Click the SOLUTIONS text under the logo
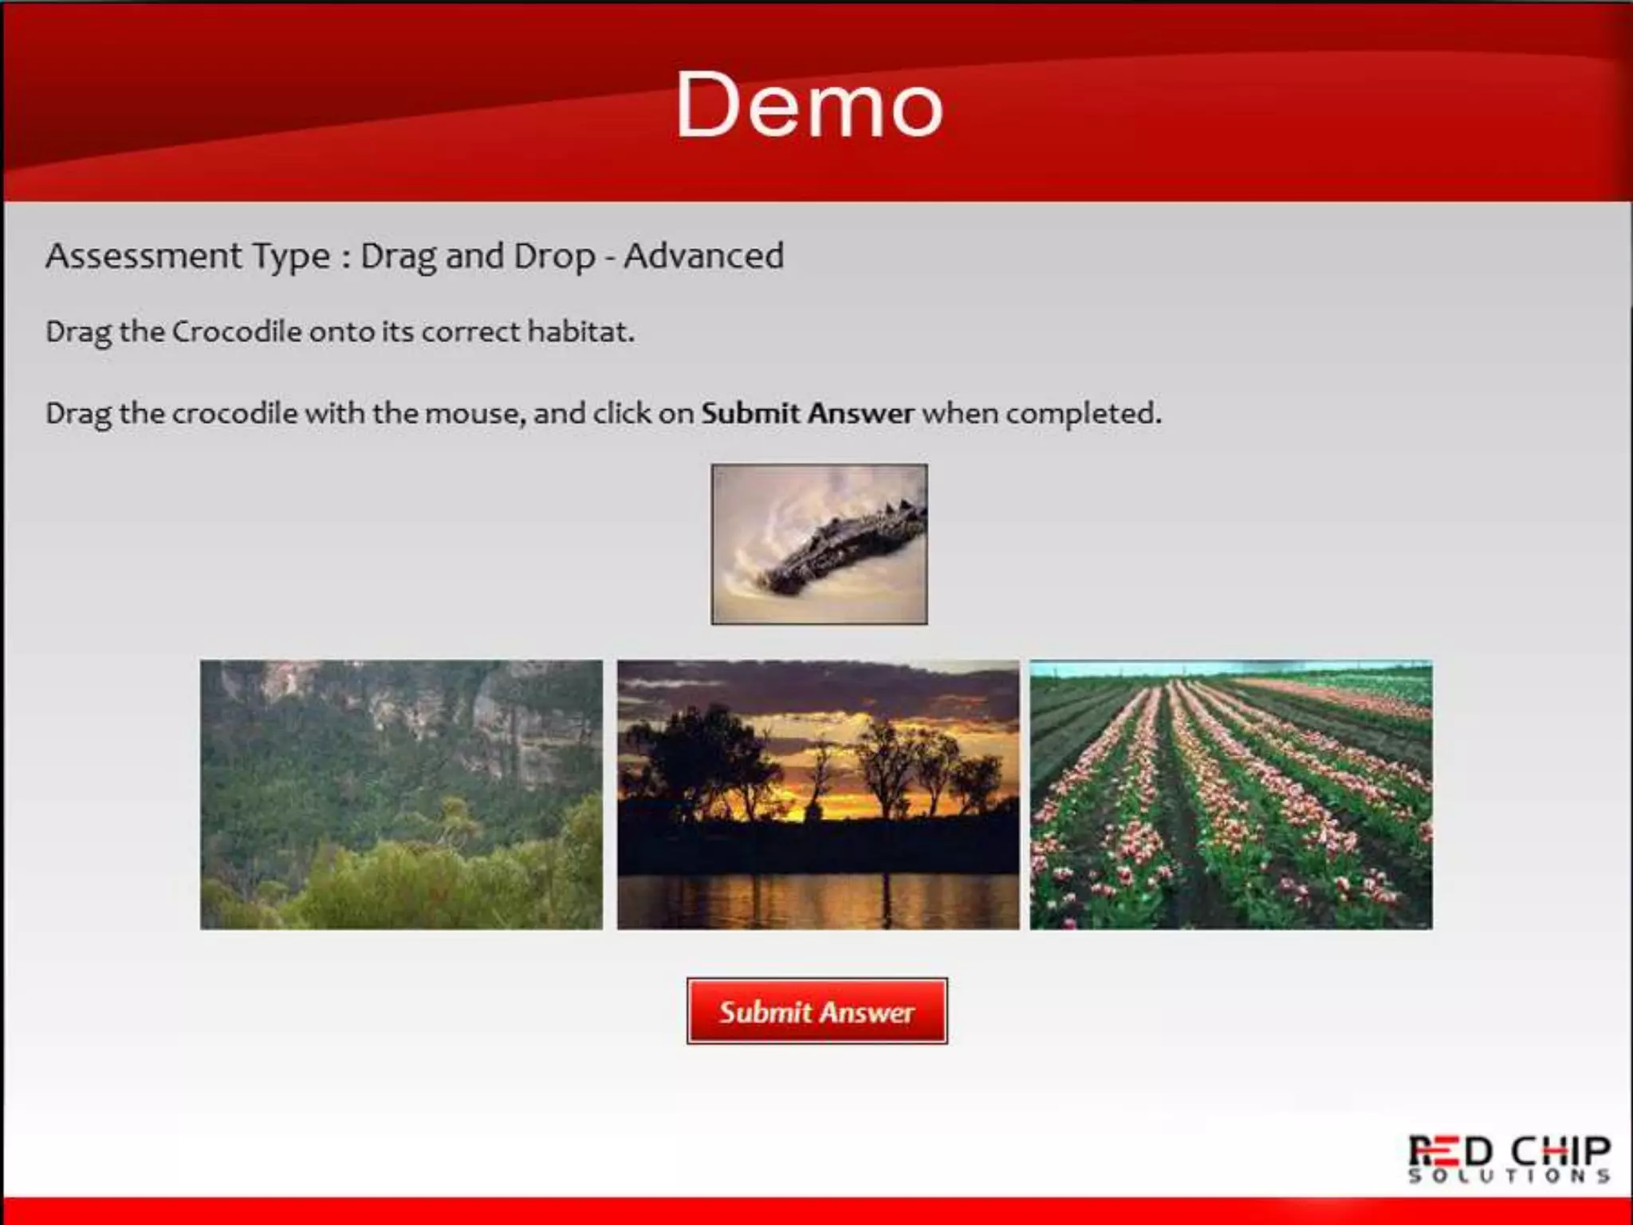The width and height of the screenshot is (1633, 1225). click(1509, 1177)
